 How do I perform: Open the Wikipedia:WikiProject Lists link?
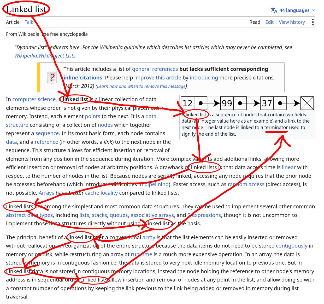click(x=45, y=56)
